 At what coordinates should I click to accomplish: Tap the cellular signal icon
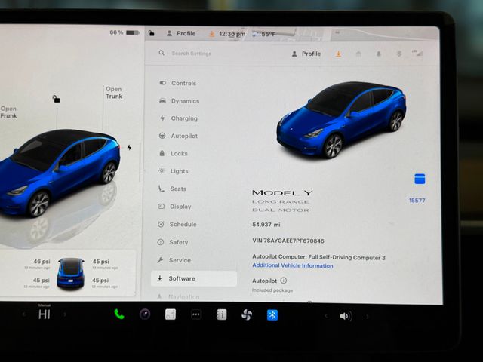417,54
